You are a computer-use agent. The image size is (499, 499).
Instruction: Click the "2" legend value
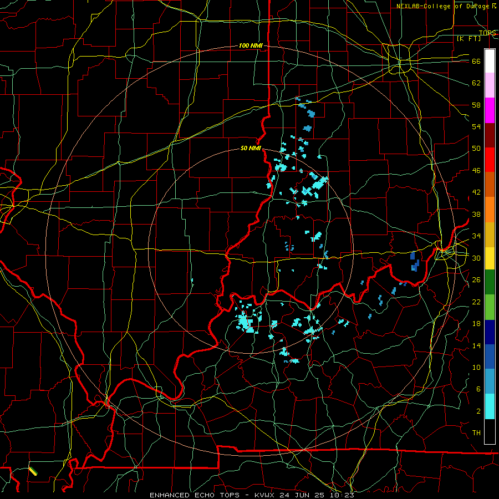478,411
